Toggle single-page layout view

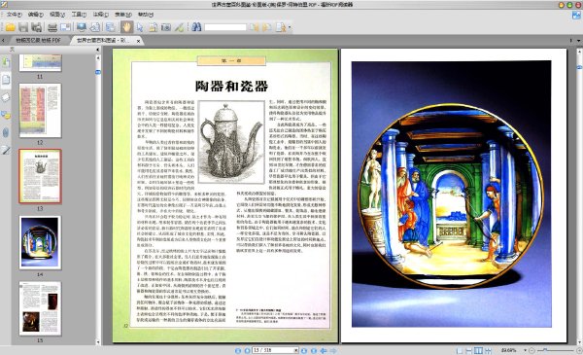460,350
